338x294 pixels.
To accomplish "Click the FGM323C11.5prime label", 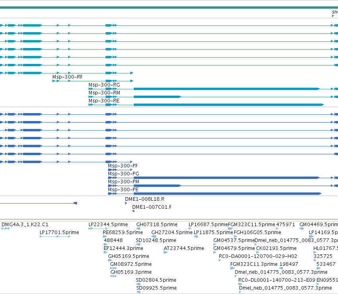I will 251,225.
